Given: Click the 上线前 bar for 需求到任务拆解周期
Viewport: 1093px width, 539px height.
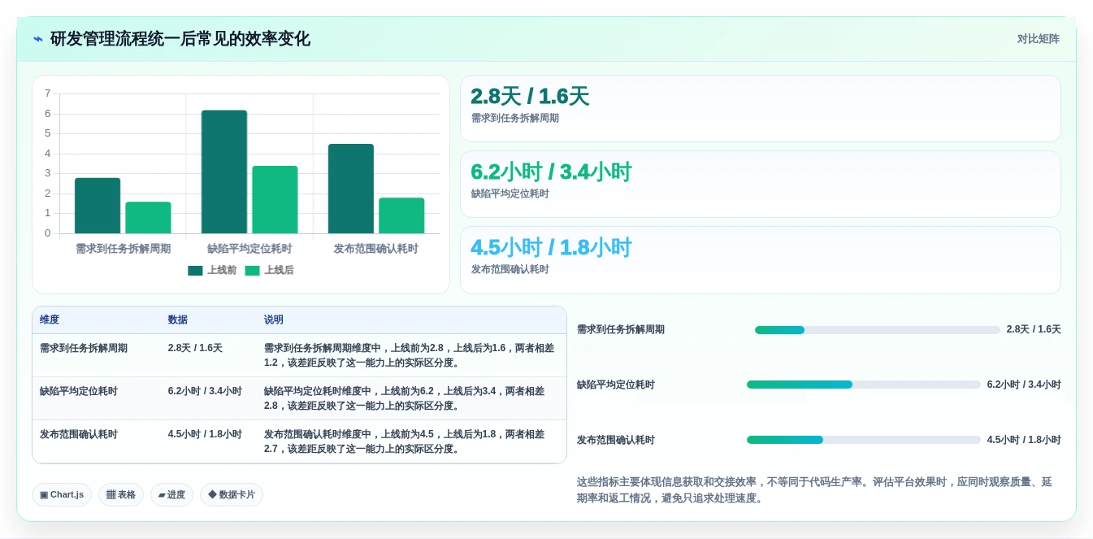Looking at the screenshot, I should click(98, 206).
